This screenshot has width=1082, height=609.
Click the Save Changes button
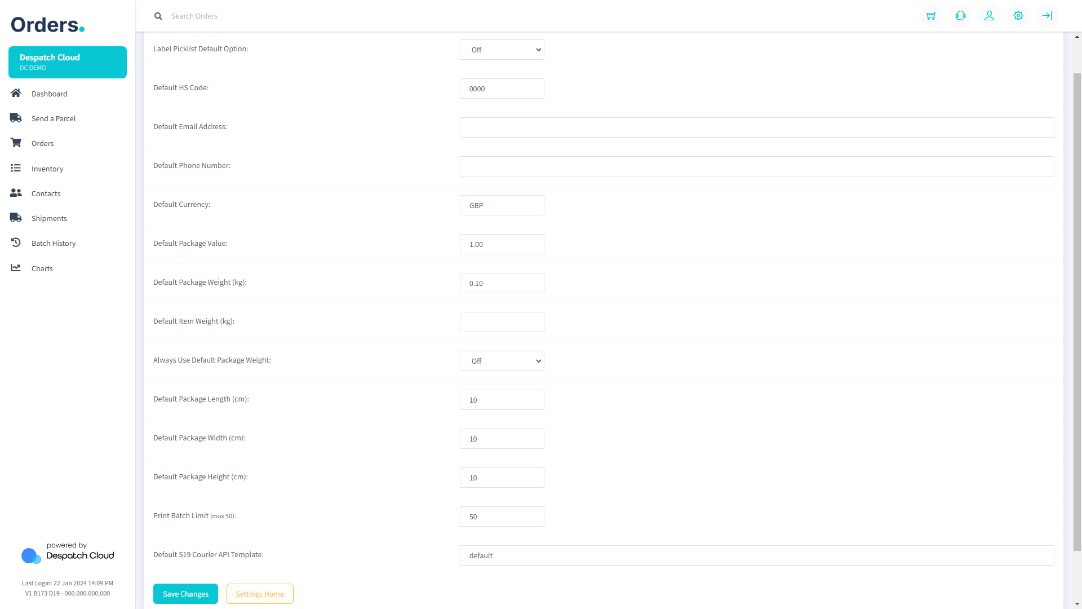coord(185,594)
